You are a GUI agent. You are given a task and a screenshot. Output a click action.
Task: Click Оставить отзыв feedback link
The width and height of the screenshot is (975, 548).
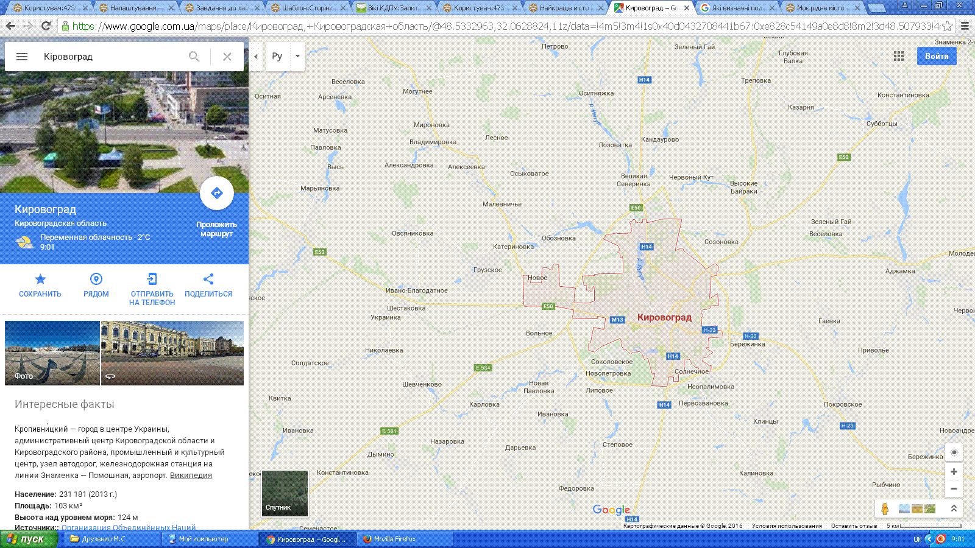(x=854, y=526)
